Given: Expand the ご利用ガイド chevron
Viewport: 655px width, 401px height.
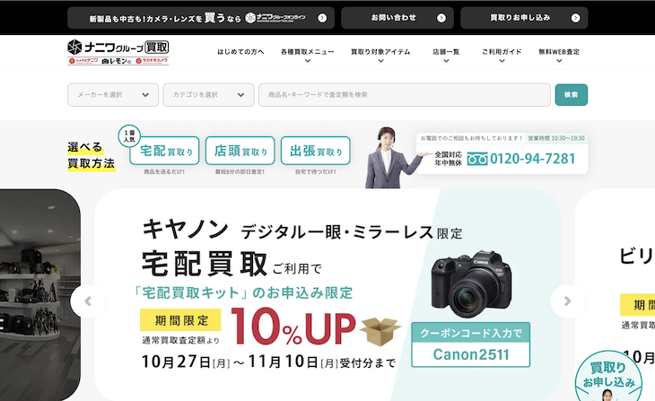Looking at the screenshot, I should pyautogui.click(x=502, y=61).
